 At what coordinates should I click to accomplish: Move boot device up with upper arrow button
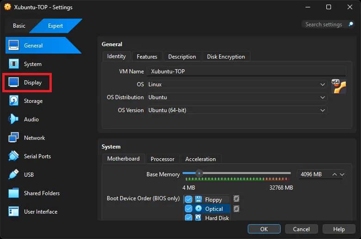(x=237, y=198)
